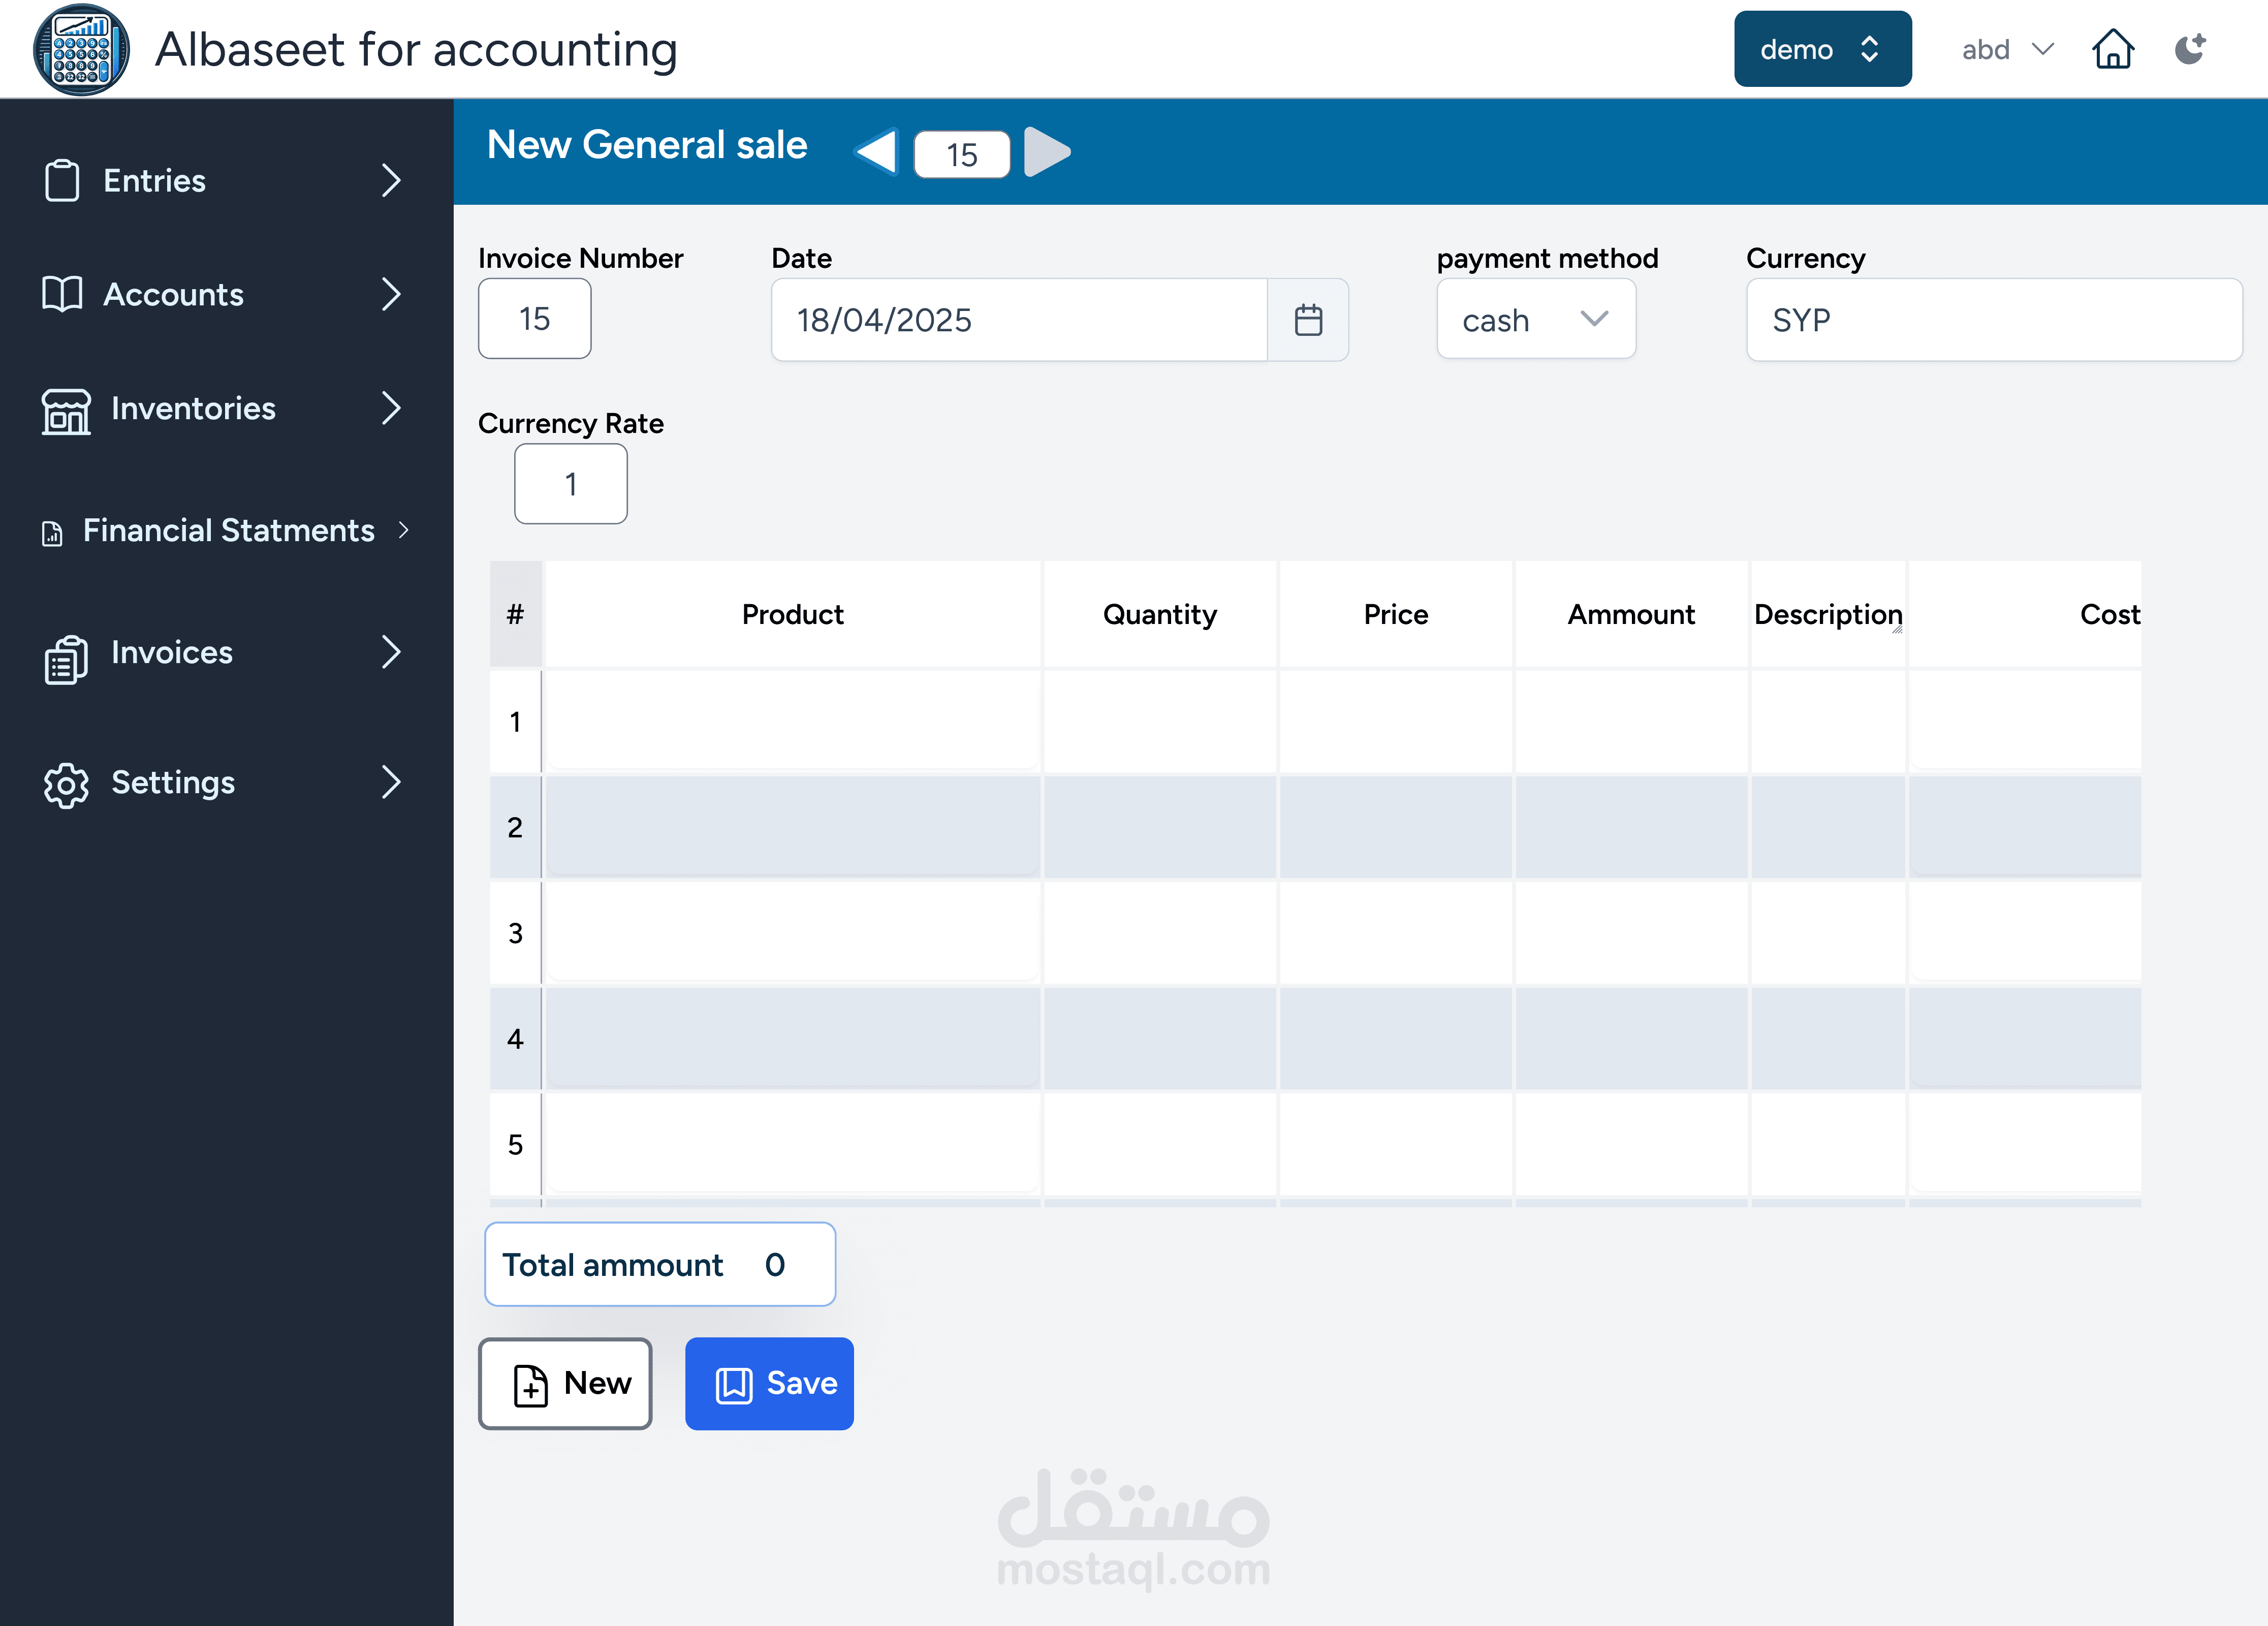Viewport: 2268px width, 1626px height.
Task: Click the Invoices clipboard icon
Action: coord(66,657)
